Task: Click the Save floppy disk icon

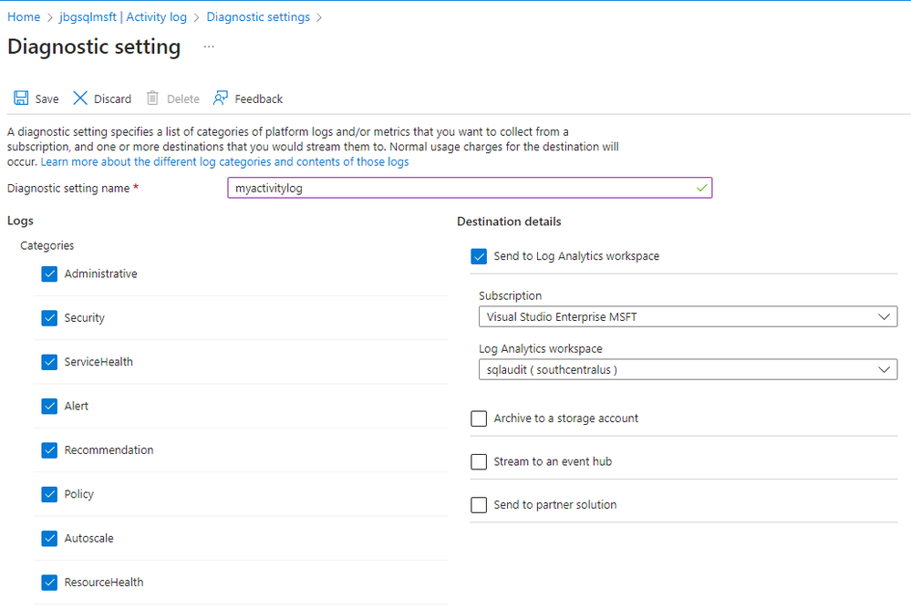Action: [21, 98]
